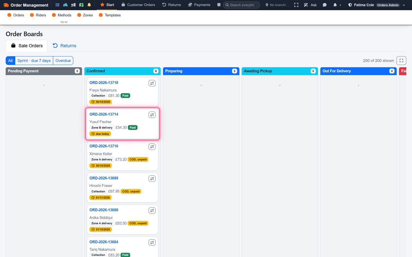Click the move icon on ORD-2026-13688

152,210
